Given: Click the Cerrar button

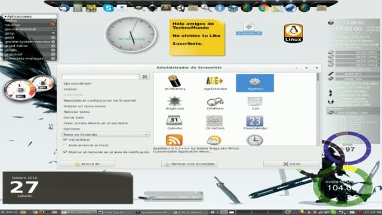Looking at the screenshot, I should tap(292, 164).
